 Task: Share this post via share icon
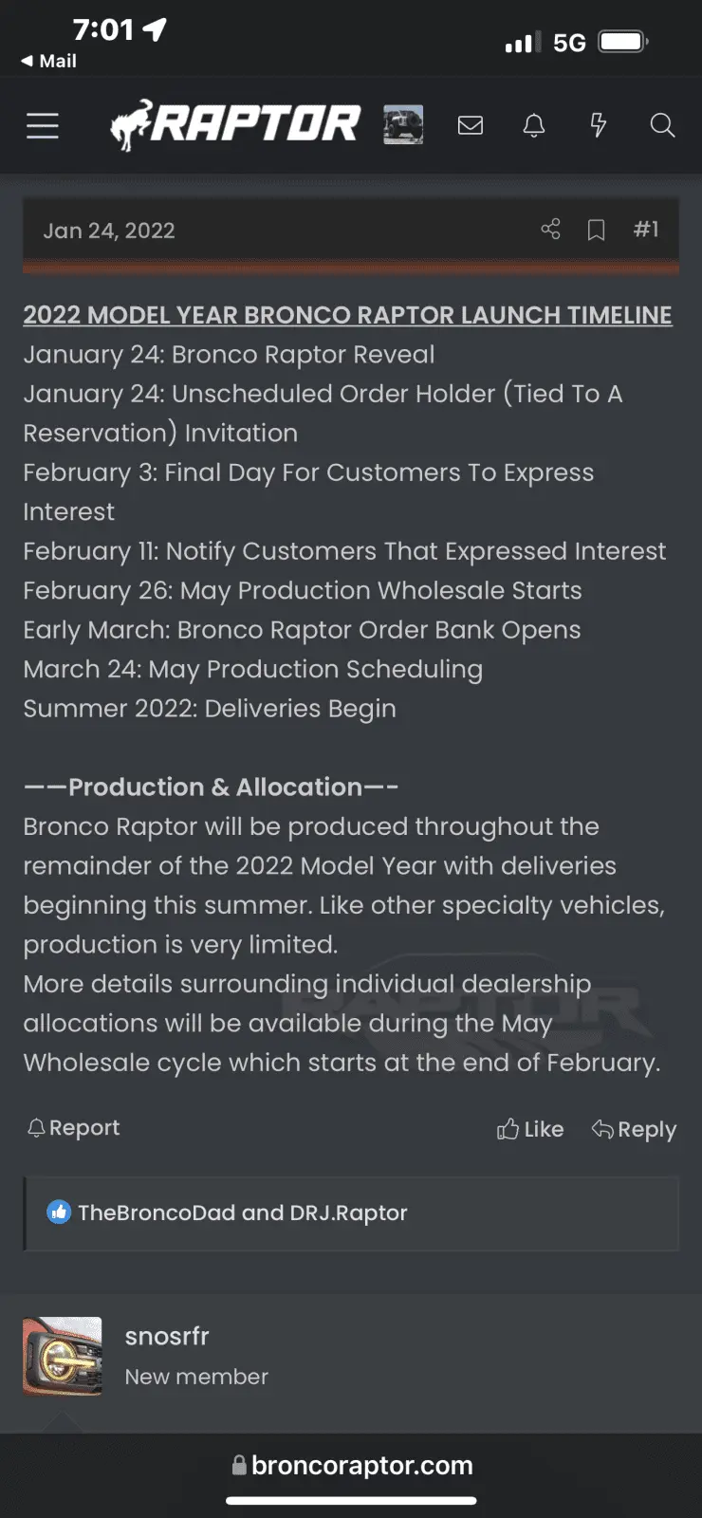[550, 229]
